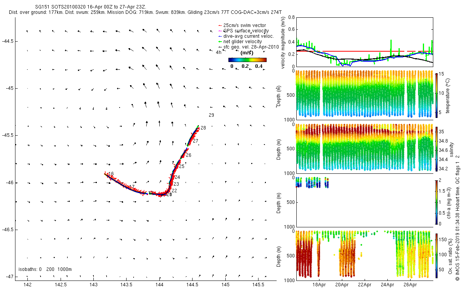Click the map longitude tick "143"
The width and height of the screenshot is (463, 289).
tap(94, 285)
